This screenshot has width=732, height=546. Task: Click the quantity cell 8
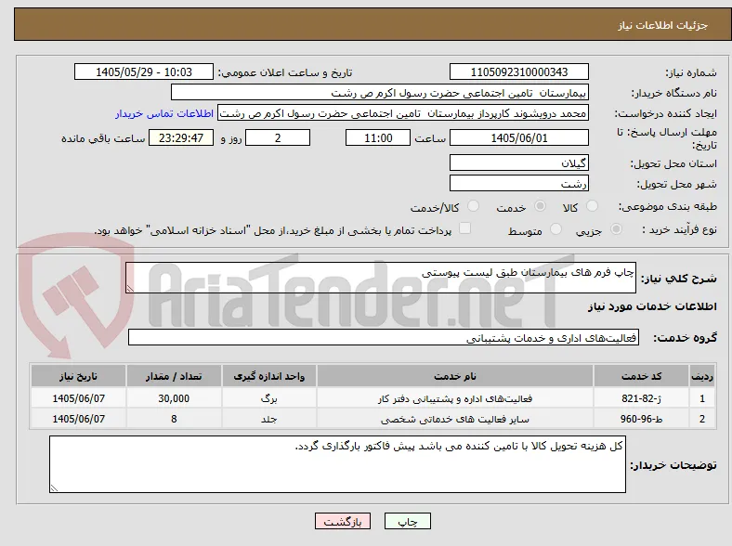coord(174,419)
